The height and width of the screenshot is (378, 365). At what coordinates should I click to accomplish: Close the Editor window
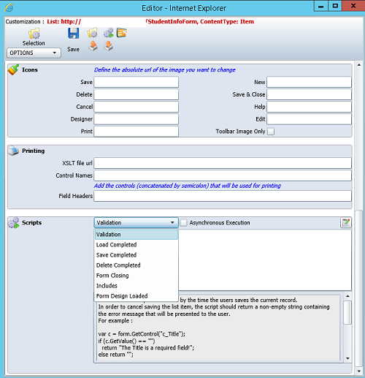353,6
